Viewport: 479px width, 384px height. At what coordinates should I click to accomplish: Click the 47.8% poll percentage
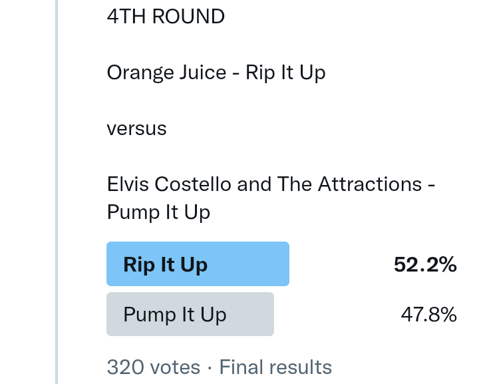[x=428, y=314]
